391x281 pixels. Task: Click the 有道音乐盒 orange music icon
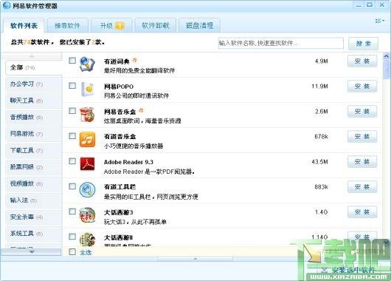[x=87, y=140]
